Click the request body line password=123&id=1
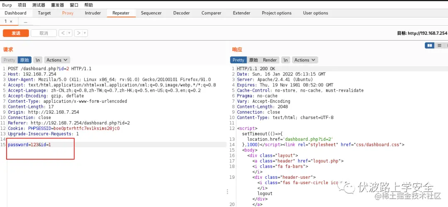Viewport: 448px width, 207px height. [x=29, y=145]
